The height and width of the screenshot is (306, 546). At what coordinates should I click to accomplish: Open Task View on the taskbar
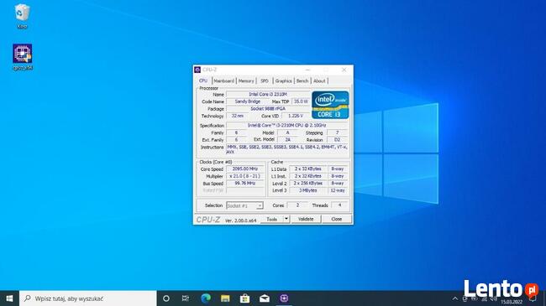pos(186,298)
